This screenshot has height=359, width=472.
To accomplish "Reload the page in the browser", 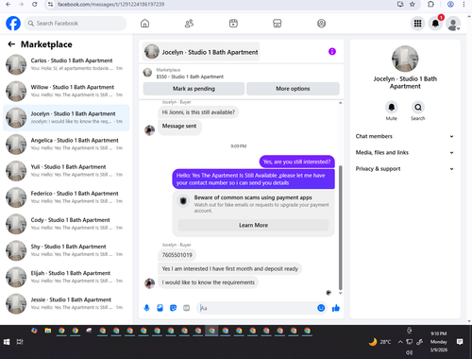I will click(35, 4).
